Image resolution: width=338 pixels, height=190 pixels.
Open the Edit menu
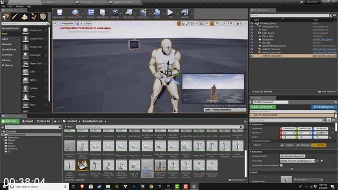click(x=11, y=6)
